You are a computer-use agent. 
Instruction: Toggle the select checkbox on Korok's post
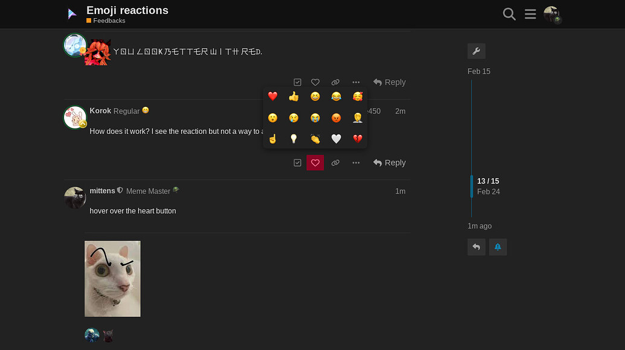[297, 162]
